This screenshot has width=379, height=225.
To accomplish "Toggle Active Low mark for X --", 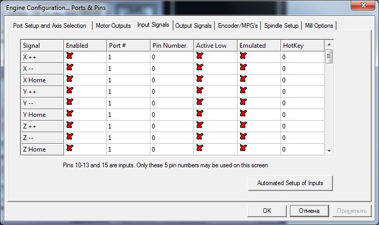I will click(x=200, y=67).
